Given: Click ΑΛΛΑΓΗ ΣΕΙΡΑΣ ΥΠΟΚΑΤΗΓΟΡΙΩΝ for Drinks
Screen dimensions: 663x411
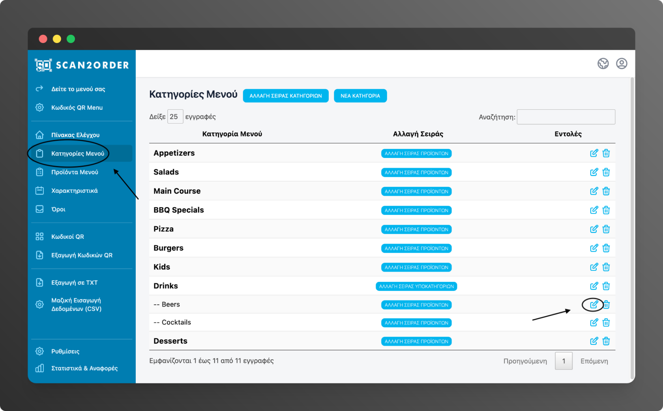Looking at the screenshot, I should pos(416,286).
